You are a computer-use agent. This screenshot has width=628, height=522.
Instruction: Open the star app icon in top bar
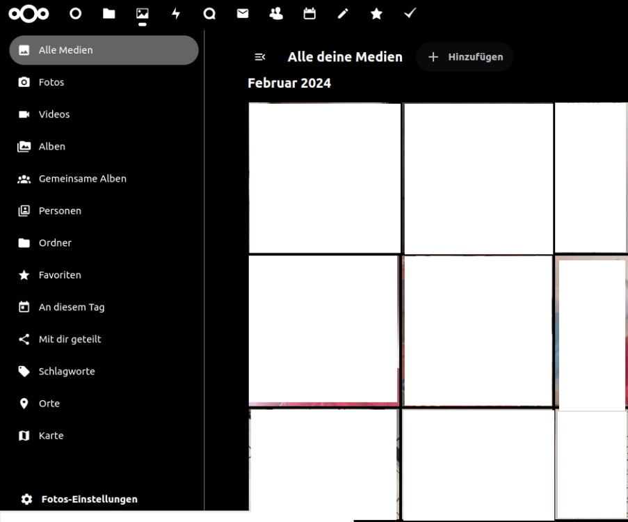pos(376,14)
